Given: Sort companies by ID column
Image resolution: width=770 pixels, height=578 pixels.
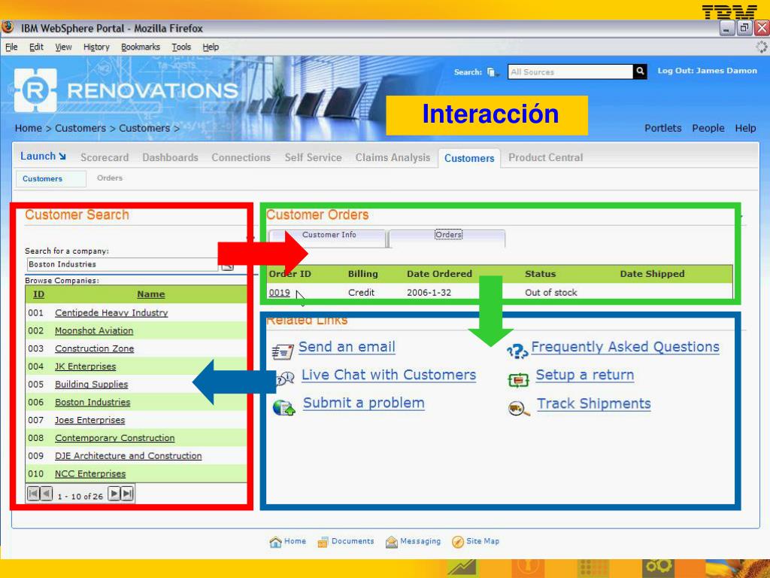Looking at the screenshot, I should pyautogui.click(x=38, y=294).
